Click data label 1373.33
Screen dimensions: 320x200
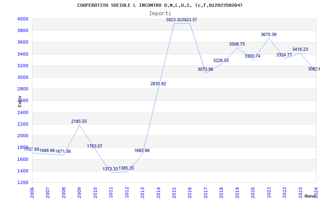coord(110,169)
